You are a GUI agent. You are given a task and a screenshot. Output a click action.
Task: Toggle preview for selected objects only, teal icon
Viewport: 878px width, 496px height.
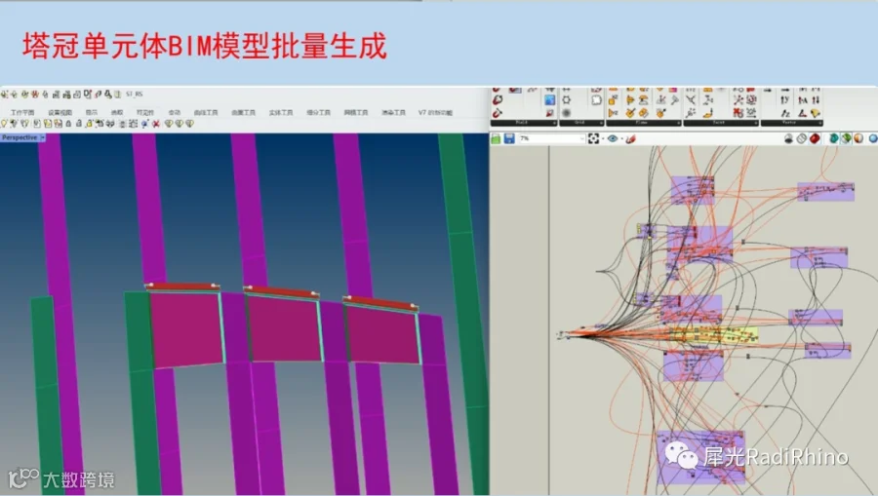pos(834,138)
